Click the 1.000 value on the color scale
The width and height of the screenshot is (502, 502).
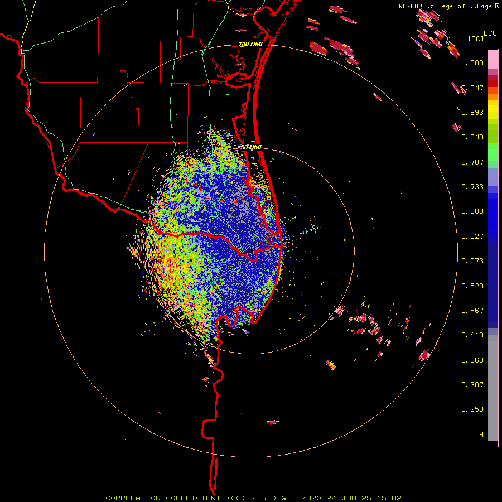tap(472, 62)
